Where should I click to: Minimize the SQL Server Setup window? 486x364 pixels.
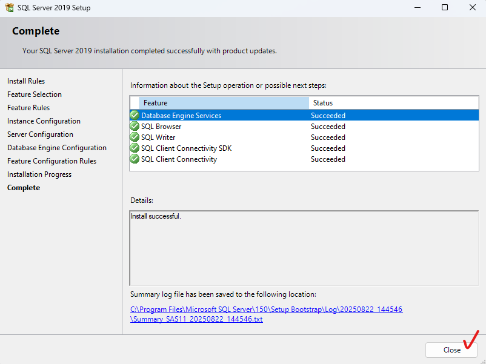pos(418,7)
